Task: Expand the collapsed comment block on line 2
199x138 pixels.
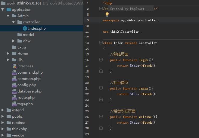Action: click(101, 9)
